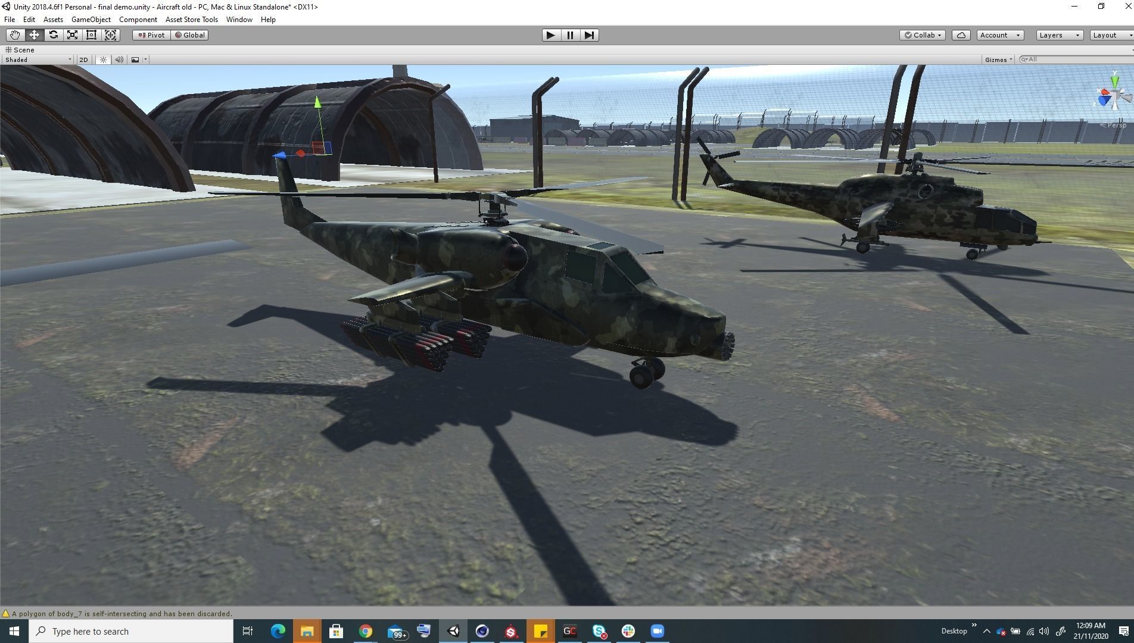Open Skype from the taskbar

click(x=599, y=631)
